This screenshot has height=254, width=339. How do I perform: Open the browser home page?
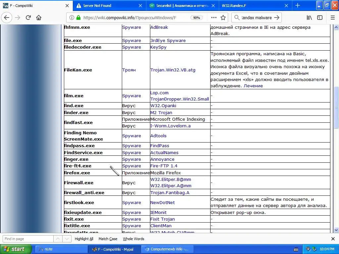point(39,18)
